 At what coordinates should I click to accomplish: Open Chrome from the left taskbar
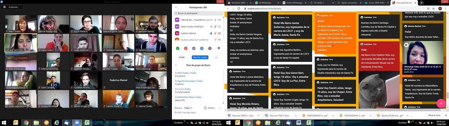pyautogui.click(x=26, y=123)
